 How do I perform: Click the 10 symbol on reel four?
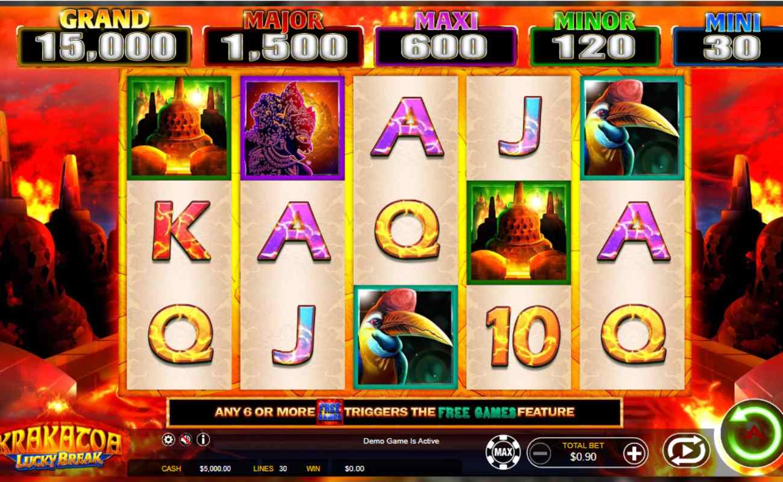[x=519, y=337]
